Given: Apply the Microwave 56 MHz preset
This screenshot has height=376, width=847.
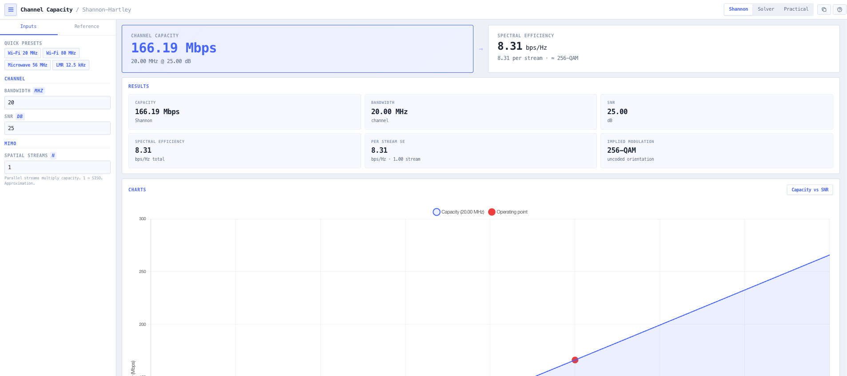Looking at the screenshot, I should point(28,65).
